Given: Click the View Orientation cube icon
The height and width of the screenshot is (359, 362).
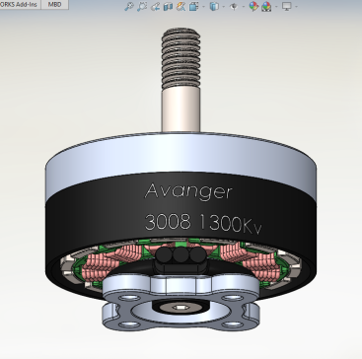Looking at the screenshot, I should (x=194, y=6).
